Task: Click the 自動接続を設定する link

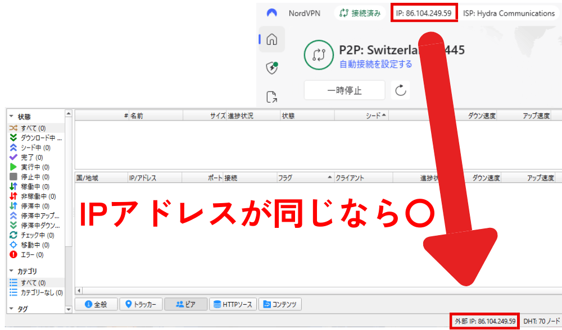Action: click(375, 64)
